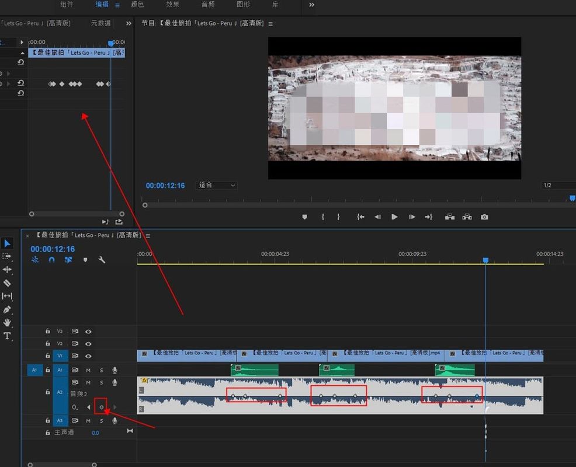Open the 适合 zoom level dropdown
This screenshot has width=576, height=467.
[217, 185]
